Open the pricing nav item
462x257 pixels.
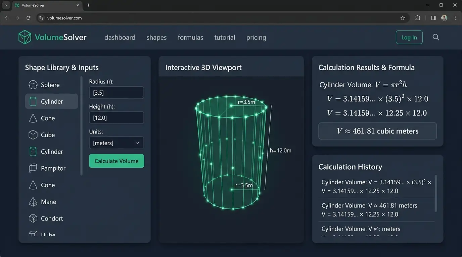click(256, 37)
